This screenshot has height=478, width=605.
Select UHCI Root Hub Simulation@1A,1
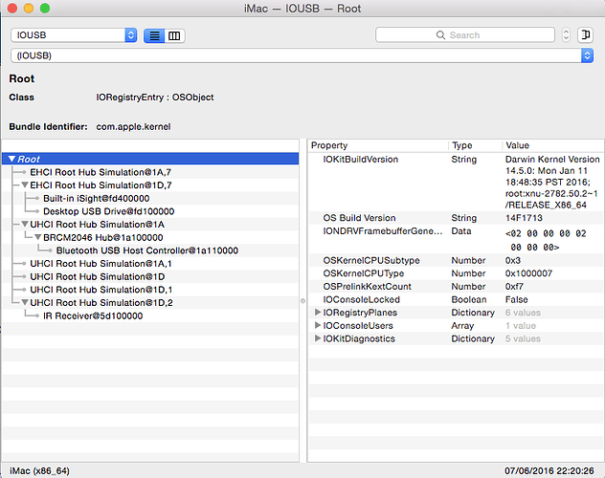tap(101, 264)
